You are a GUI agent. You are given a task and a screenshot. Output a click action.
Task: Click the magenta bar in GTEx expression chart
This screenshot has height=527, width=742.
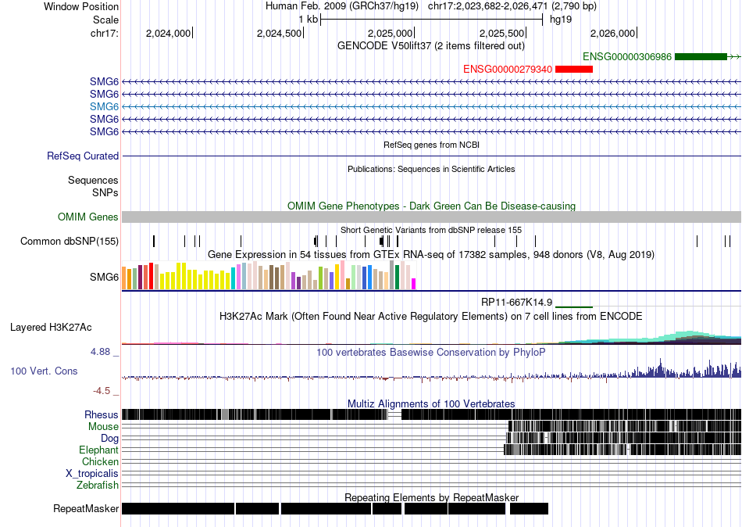pyautogui.click(x=414, y=284)
